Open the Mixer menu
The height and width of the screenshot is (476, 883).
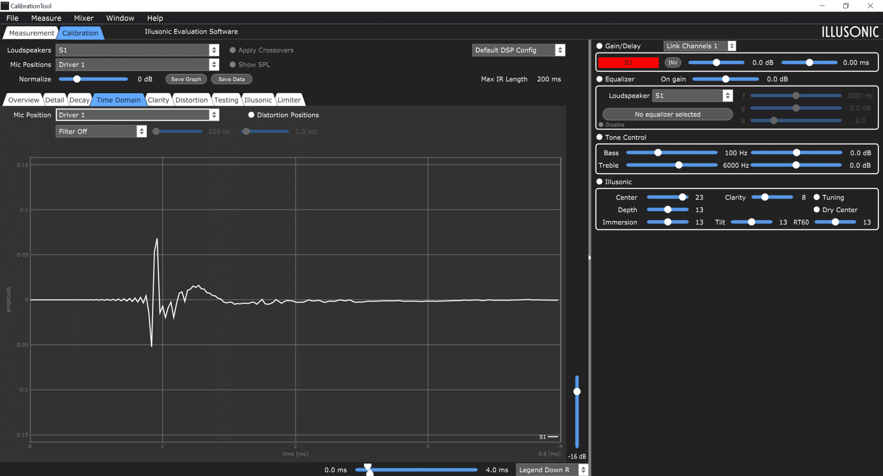84,18
